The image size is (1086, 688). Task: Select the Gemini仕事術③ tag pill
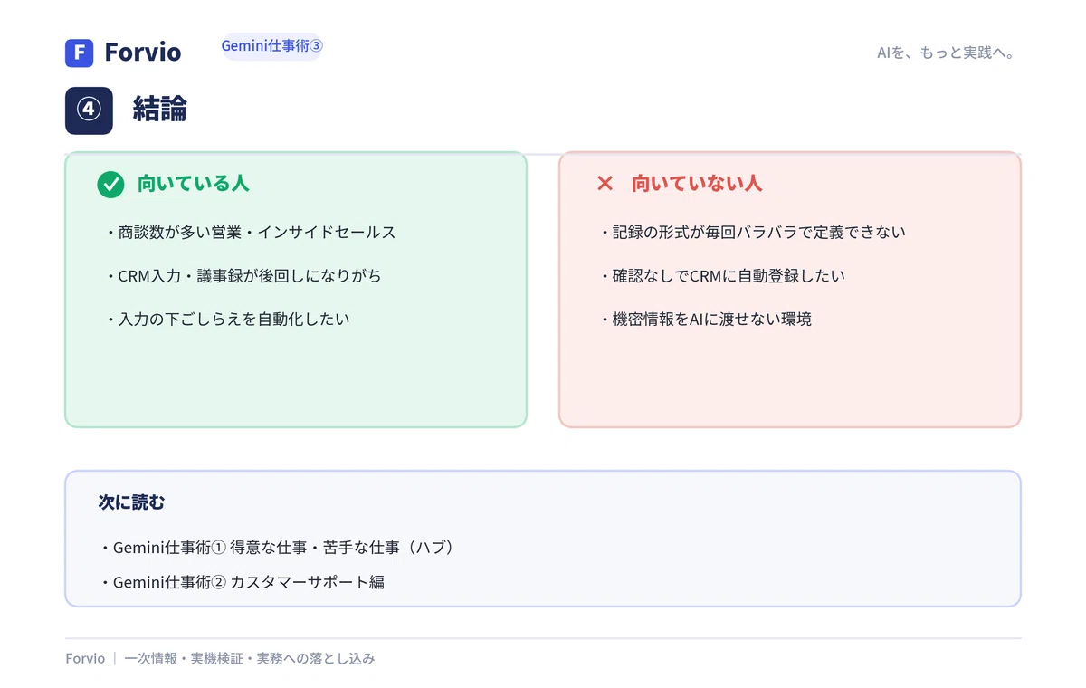coord(272,46)
